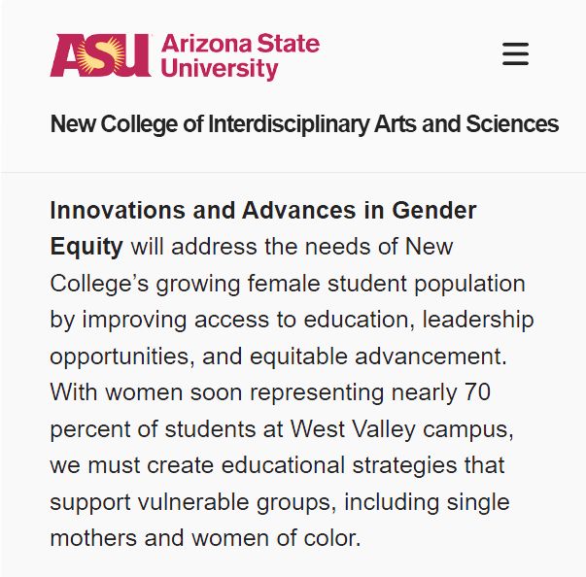Click the ASU sunburst logo

point(101,55)
